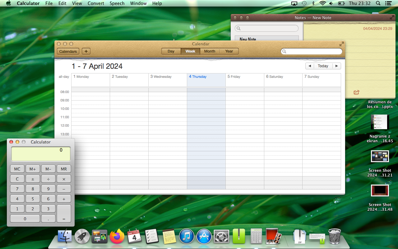Open the File menu
The image size is (398, 249).
49,3
